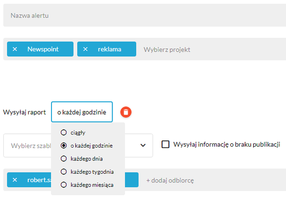This screenshot has width=286, height=198.
Task: Delete report schedule with red trash icon
Action: pos(126,112)
